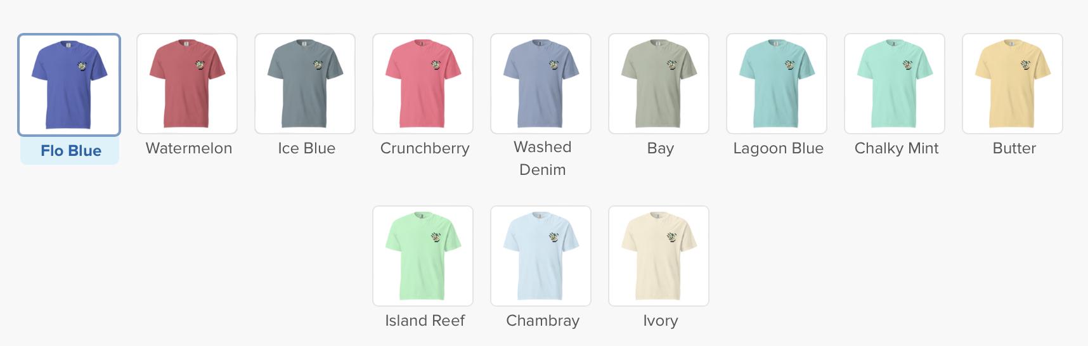Click the Chambray label text
The image size is (1088, 346).
[543, 321]
